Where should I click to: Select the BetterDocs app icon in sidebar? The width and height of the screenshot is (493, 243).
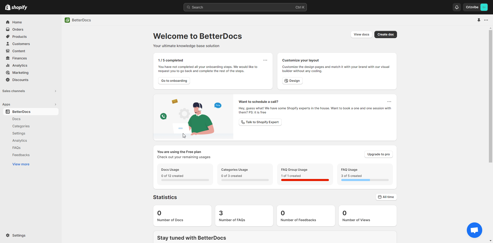8,112
